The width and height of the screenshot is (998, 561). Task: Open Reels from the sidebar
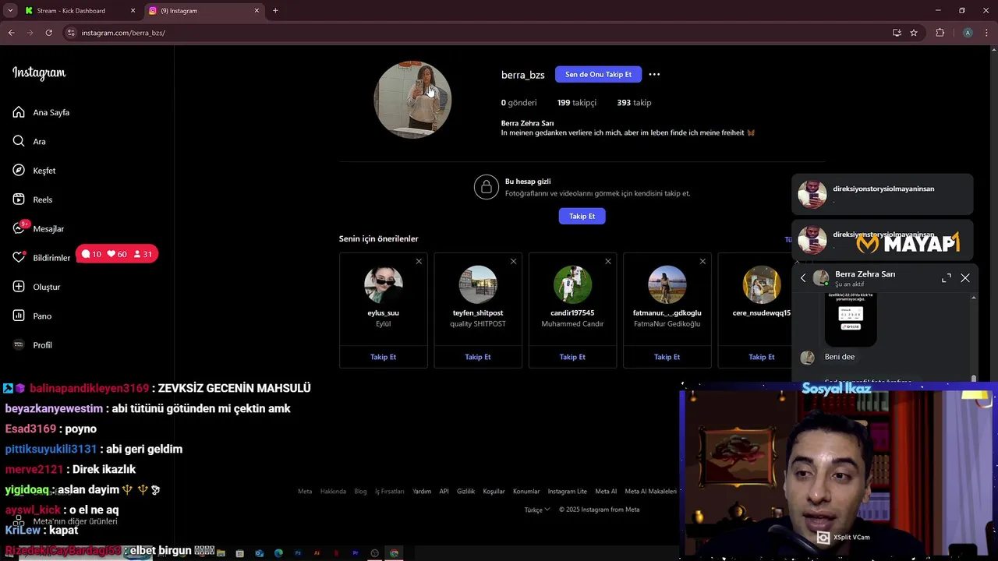[33, 199]
